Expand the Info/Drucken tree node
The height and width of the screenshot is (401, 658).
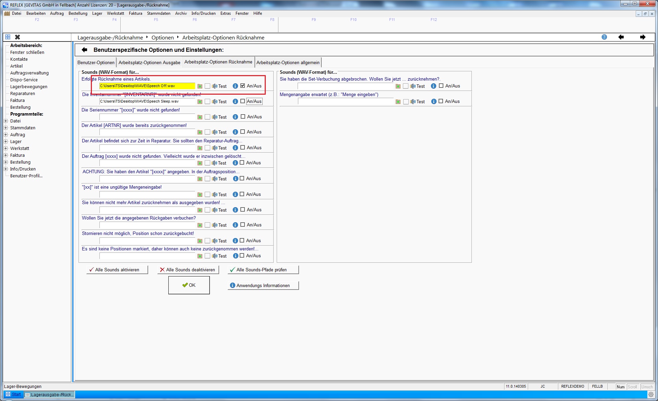point(6,169)
